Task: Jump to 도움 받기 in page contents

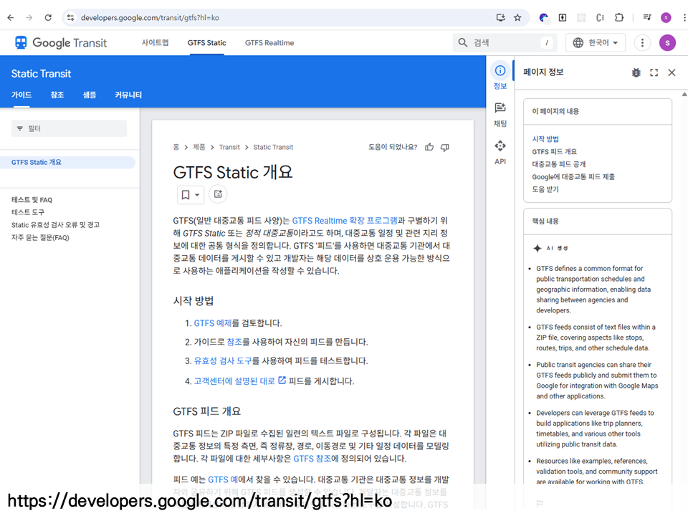Action: [x=545, y=189]
